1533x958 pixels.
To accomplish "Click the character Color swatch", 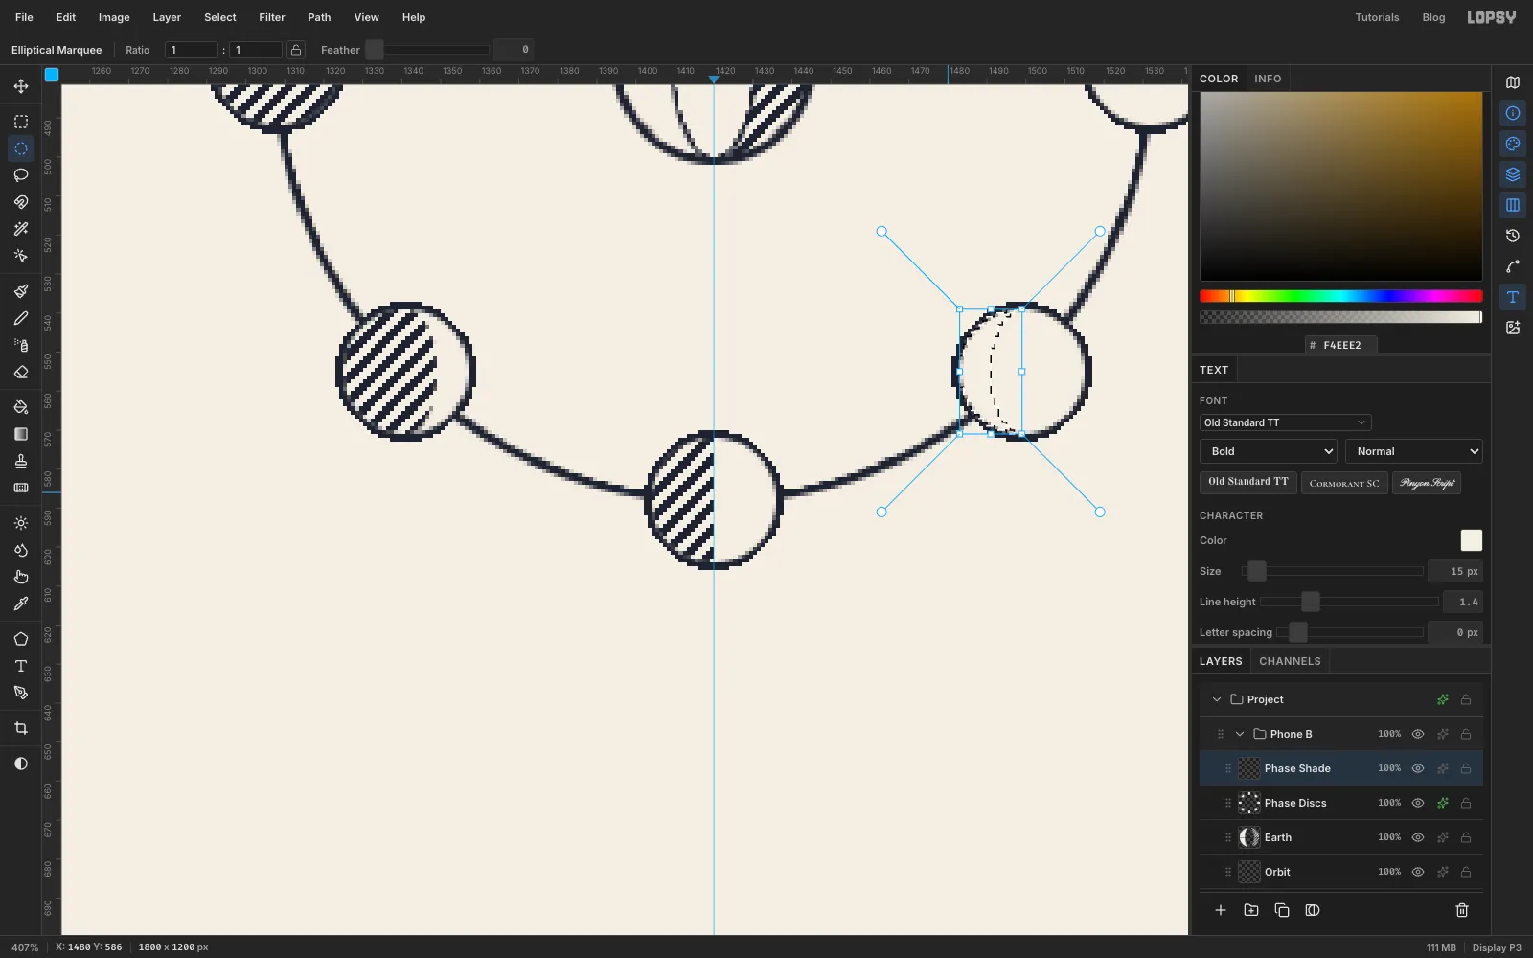I will 1472,540.
